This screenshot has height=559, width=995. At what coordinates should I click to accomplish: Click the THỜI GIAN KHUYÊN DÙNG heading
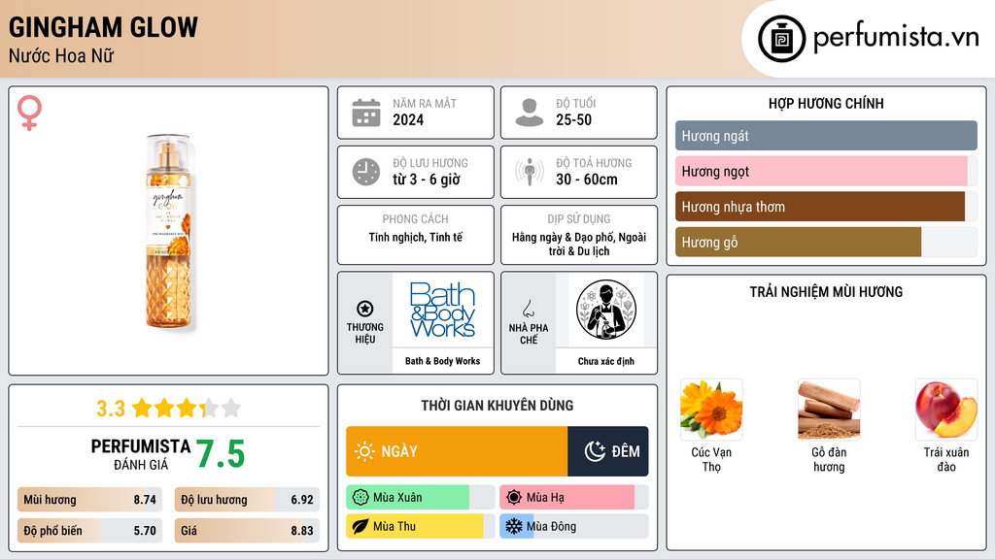[497, 406]
